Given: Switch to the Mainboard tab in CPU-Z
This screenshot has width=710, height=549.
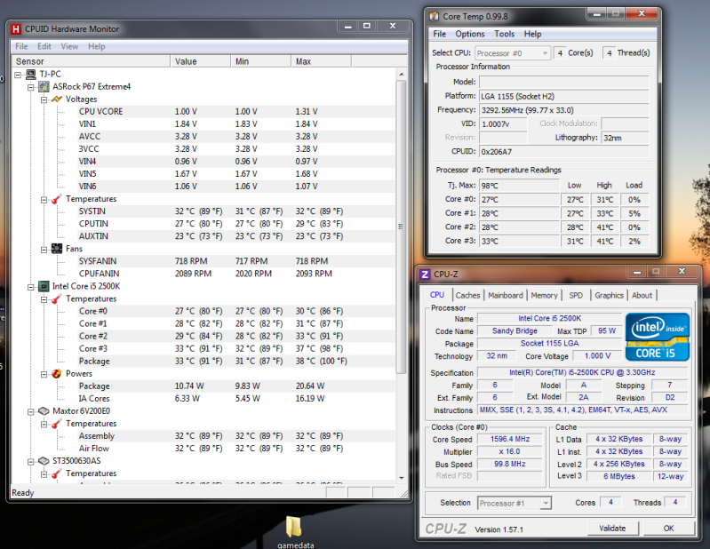Looking at the screenshot, I should click(506, 296).
